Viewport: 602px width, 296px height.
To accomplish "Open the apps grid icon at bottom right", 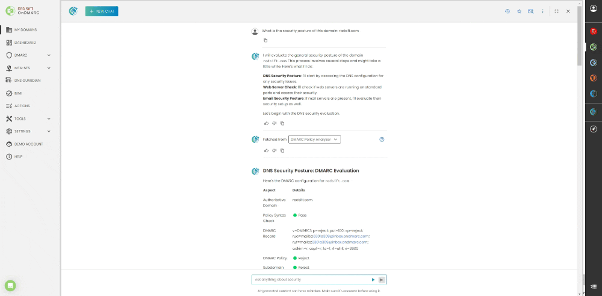I will (x=593, y=286).
